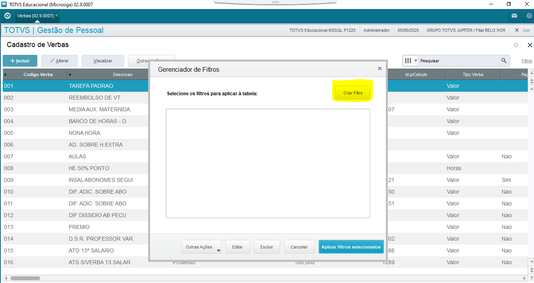The image size is (534, 283).
Task: Click the TOTVS logo icon in top bar
Action: pos(7,16)
